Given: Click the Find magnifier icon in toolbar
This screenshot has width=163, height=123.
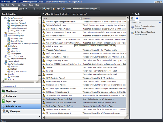Looking at the screenshot, I should coord(45,9).
